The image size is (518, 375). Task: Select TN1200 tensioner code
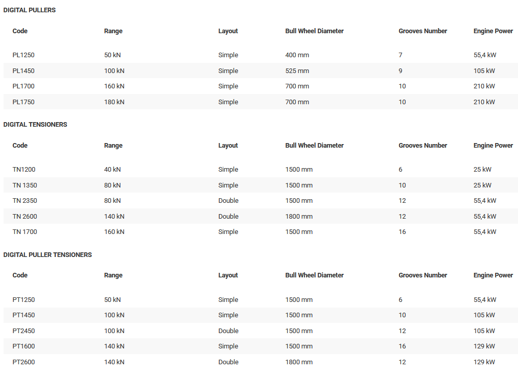(24, 170)
